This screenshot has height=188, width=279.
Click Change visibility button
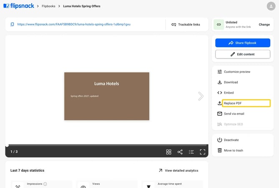pos(264,25)
